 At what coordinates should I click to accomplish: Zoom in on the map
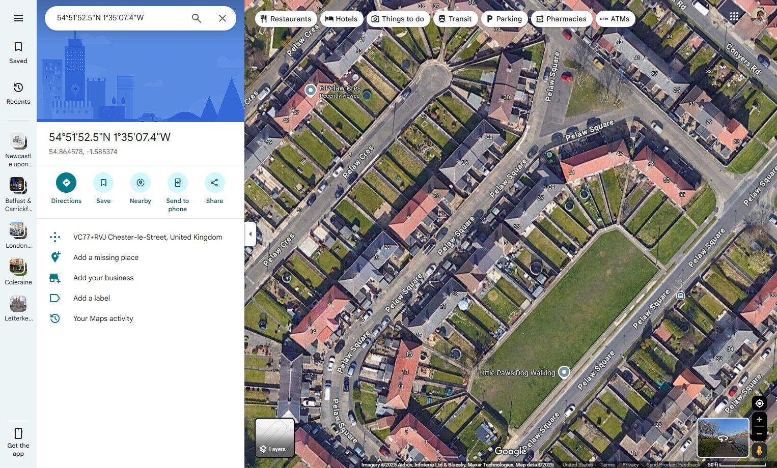(x=759, y=420)
